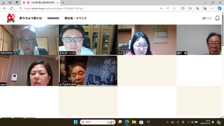Open the 飲み会・イベント menu item
Viewport: 224px width, 126px height.
[76, 18]
